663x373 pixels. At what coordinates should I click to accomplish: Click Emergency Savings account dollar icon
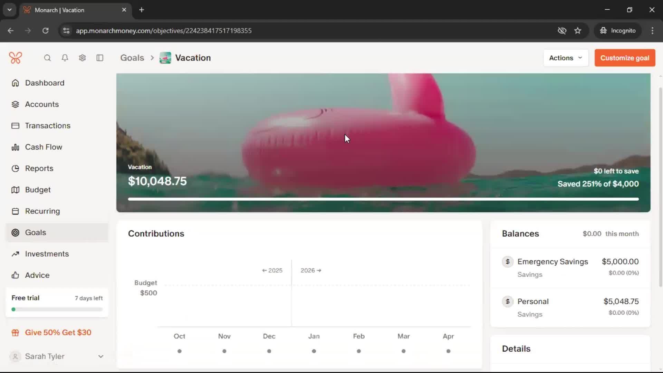click(507, 262)
